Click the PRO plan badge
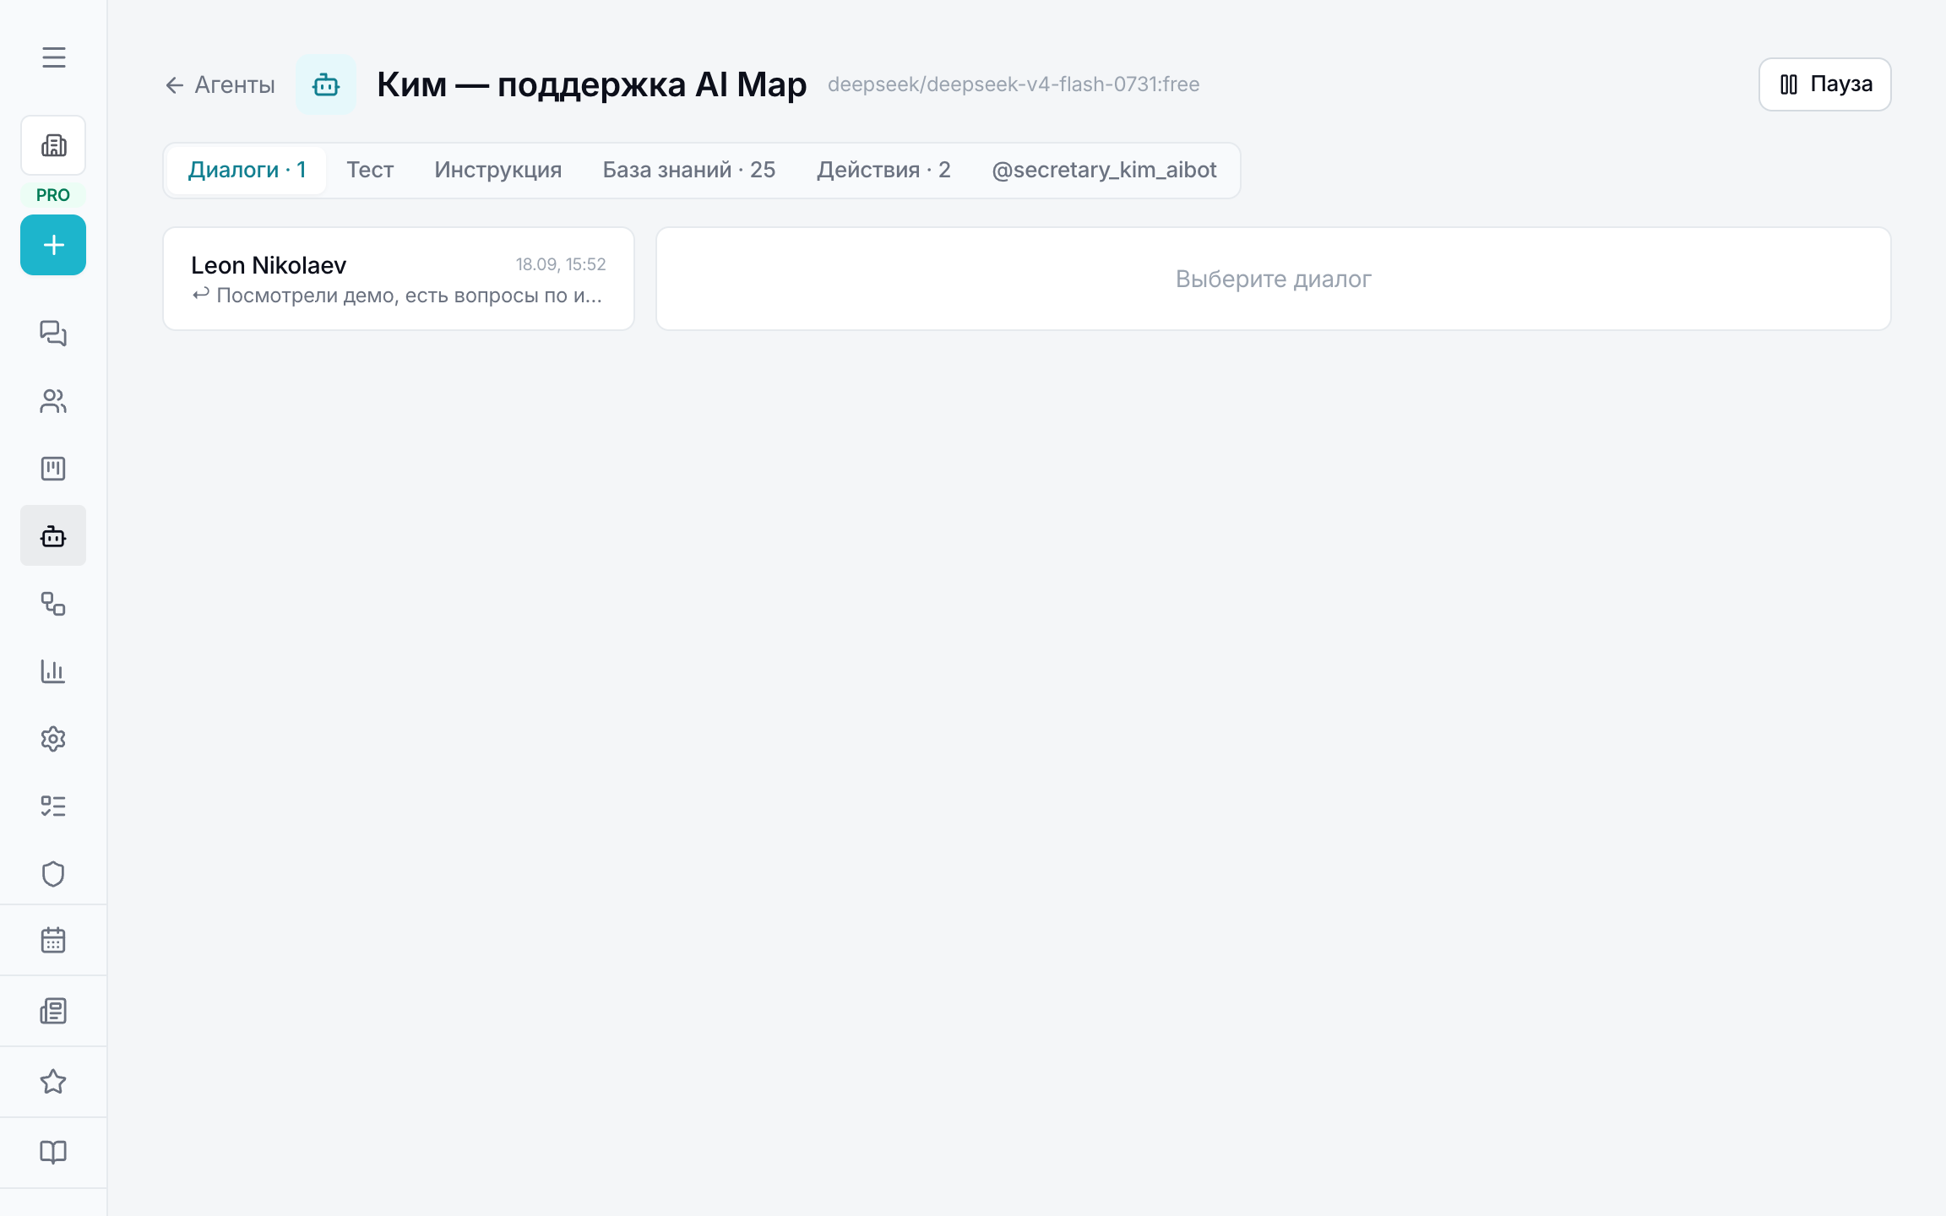The image size is (1946, 1216). pos(53,195)
